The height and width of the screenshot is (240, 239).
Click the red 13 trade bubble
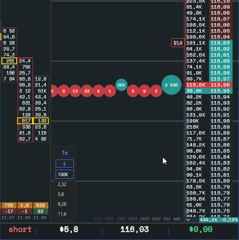[75, 91]
